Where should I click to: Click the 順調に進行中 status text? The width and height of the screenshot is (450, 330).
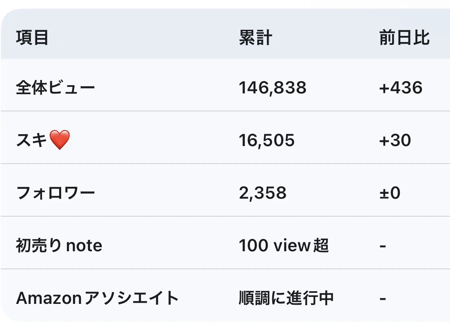point(286,298)
